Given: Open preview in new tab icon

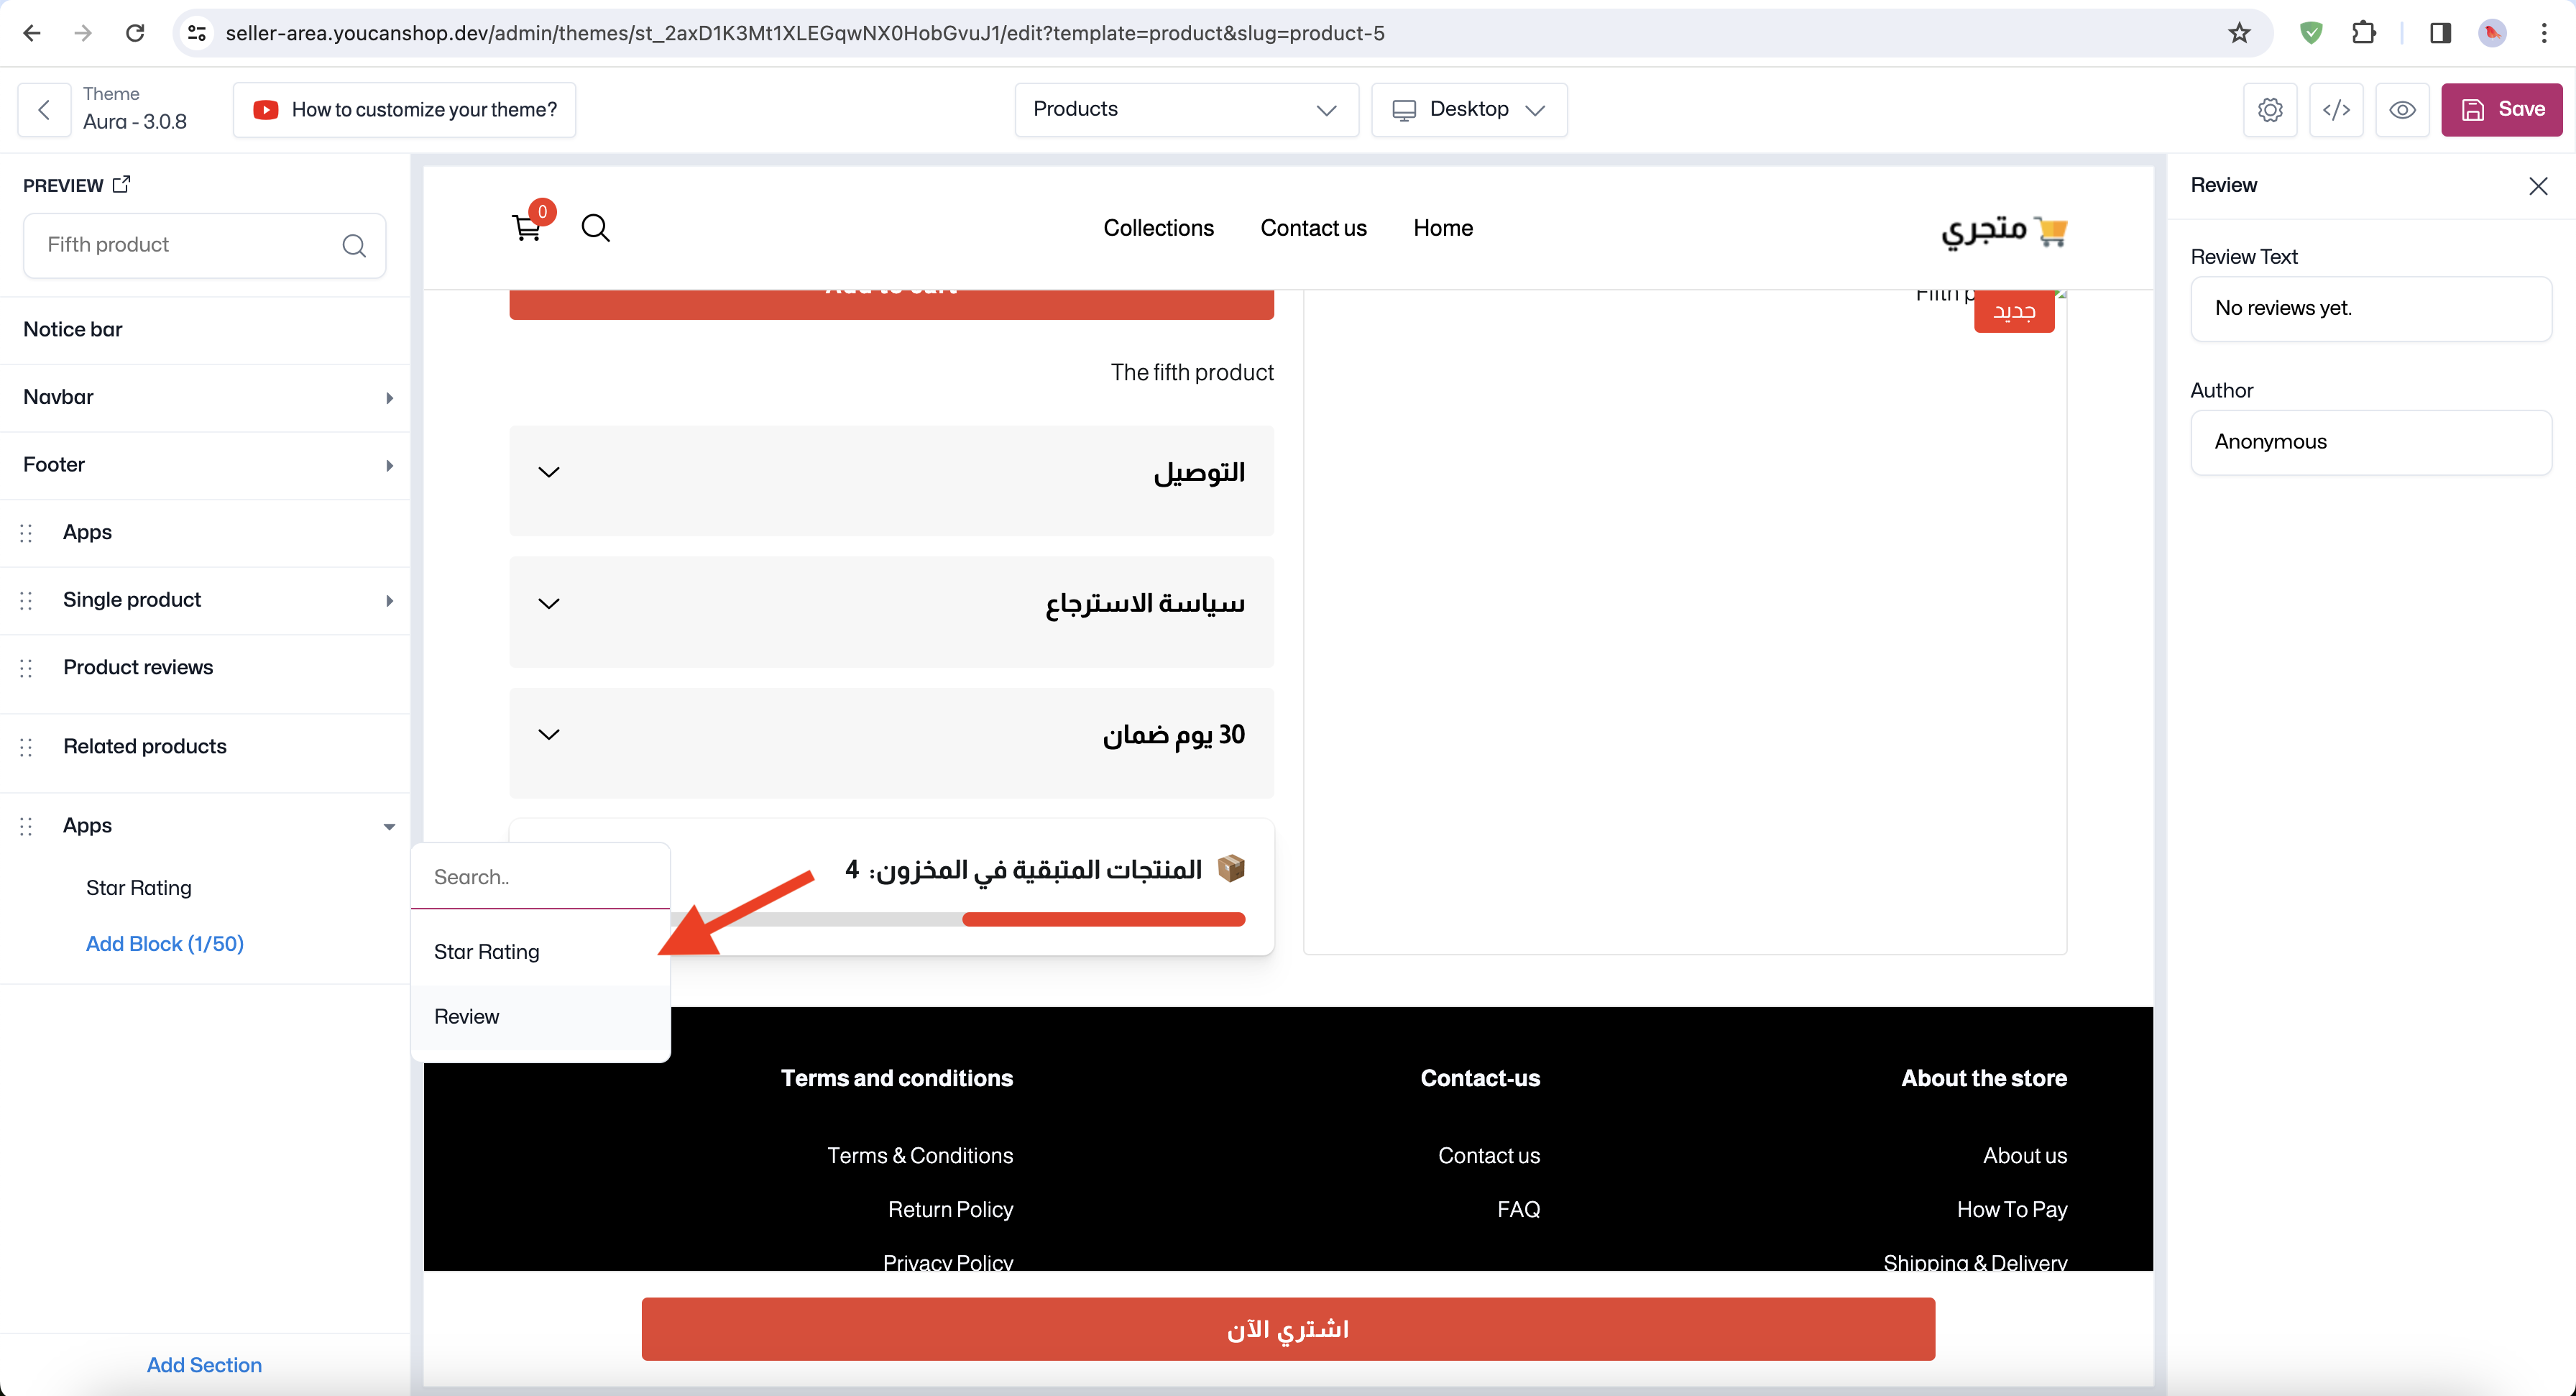Looking at the screenshot, I should [x=121, y=184].
